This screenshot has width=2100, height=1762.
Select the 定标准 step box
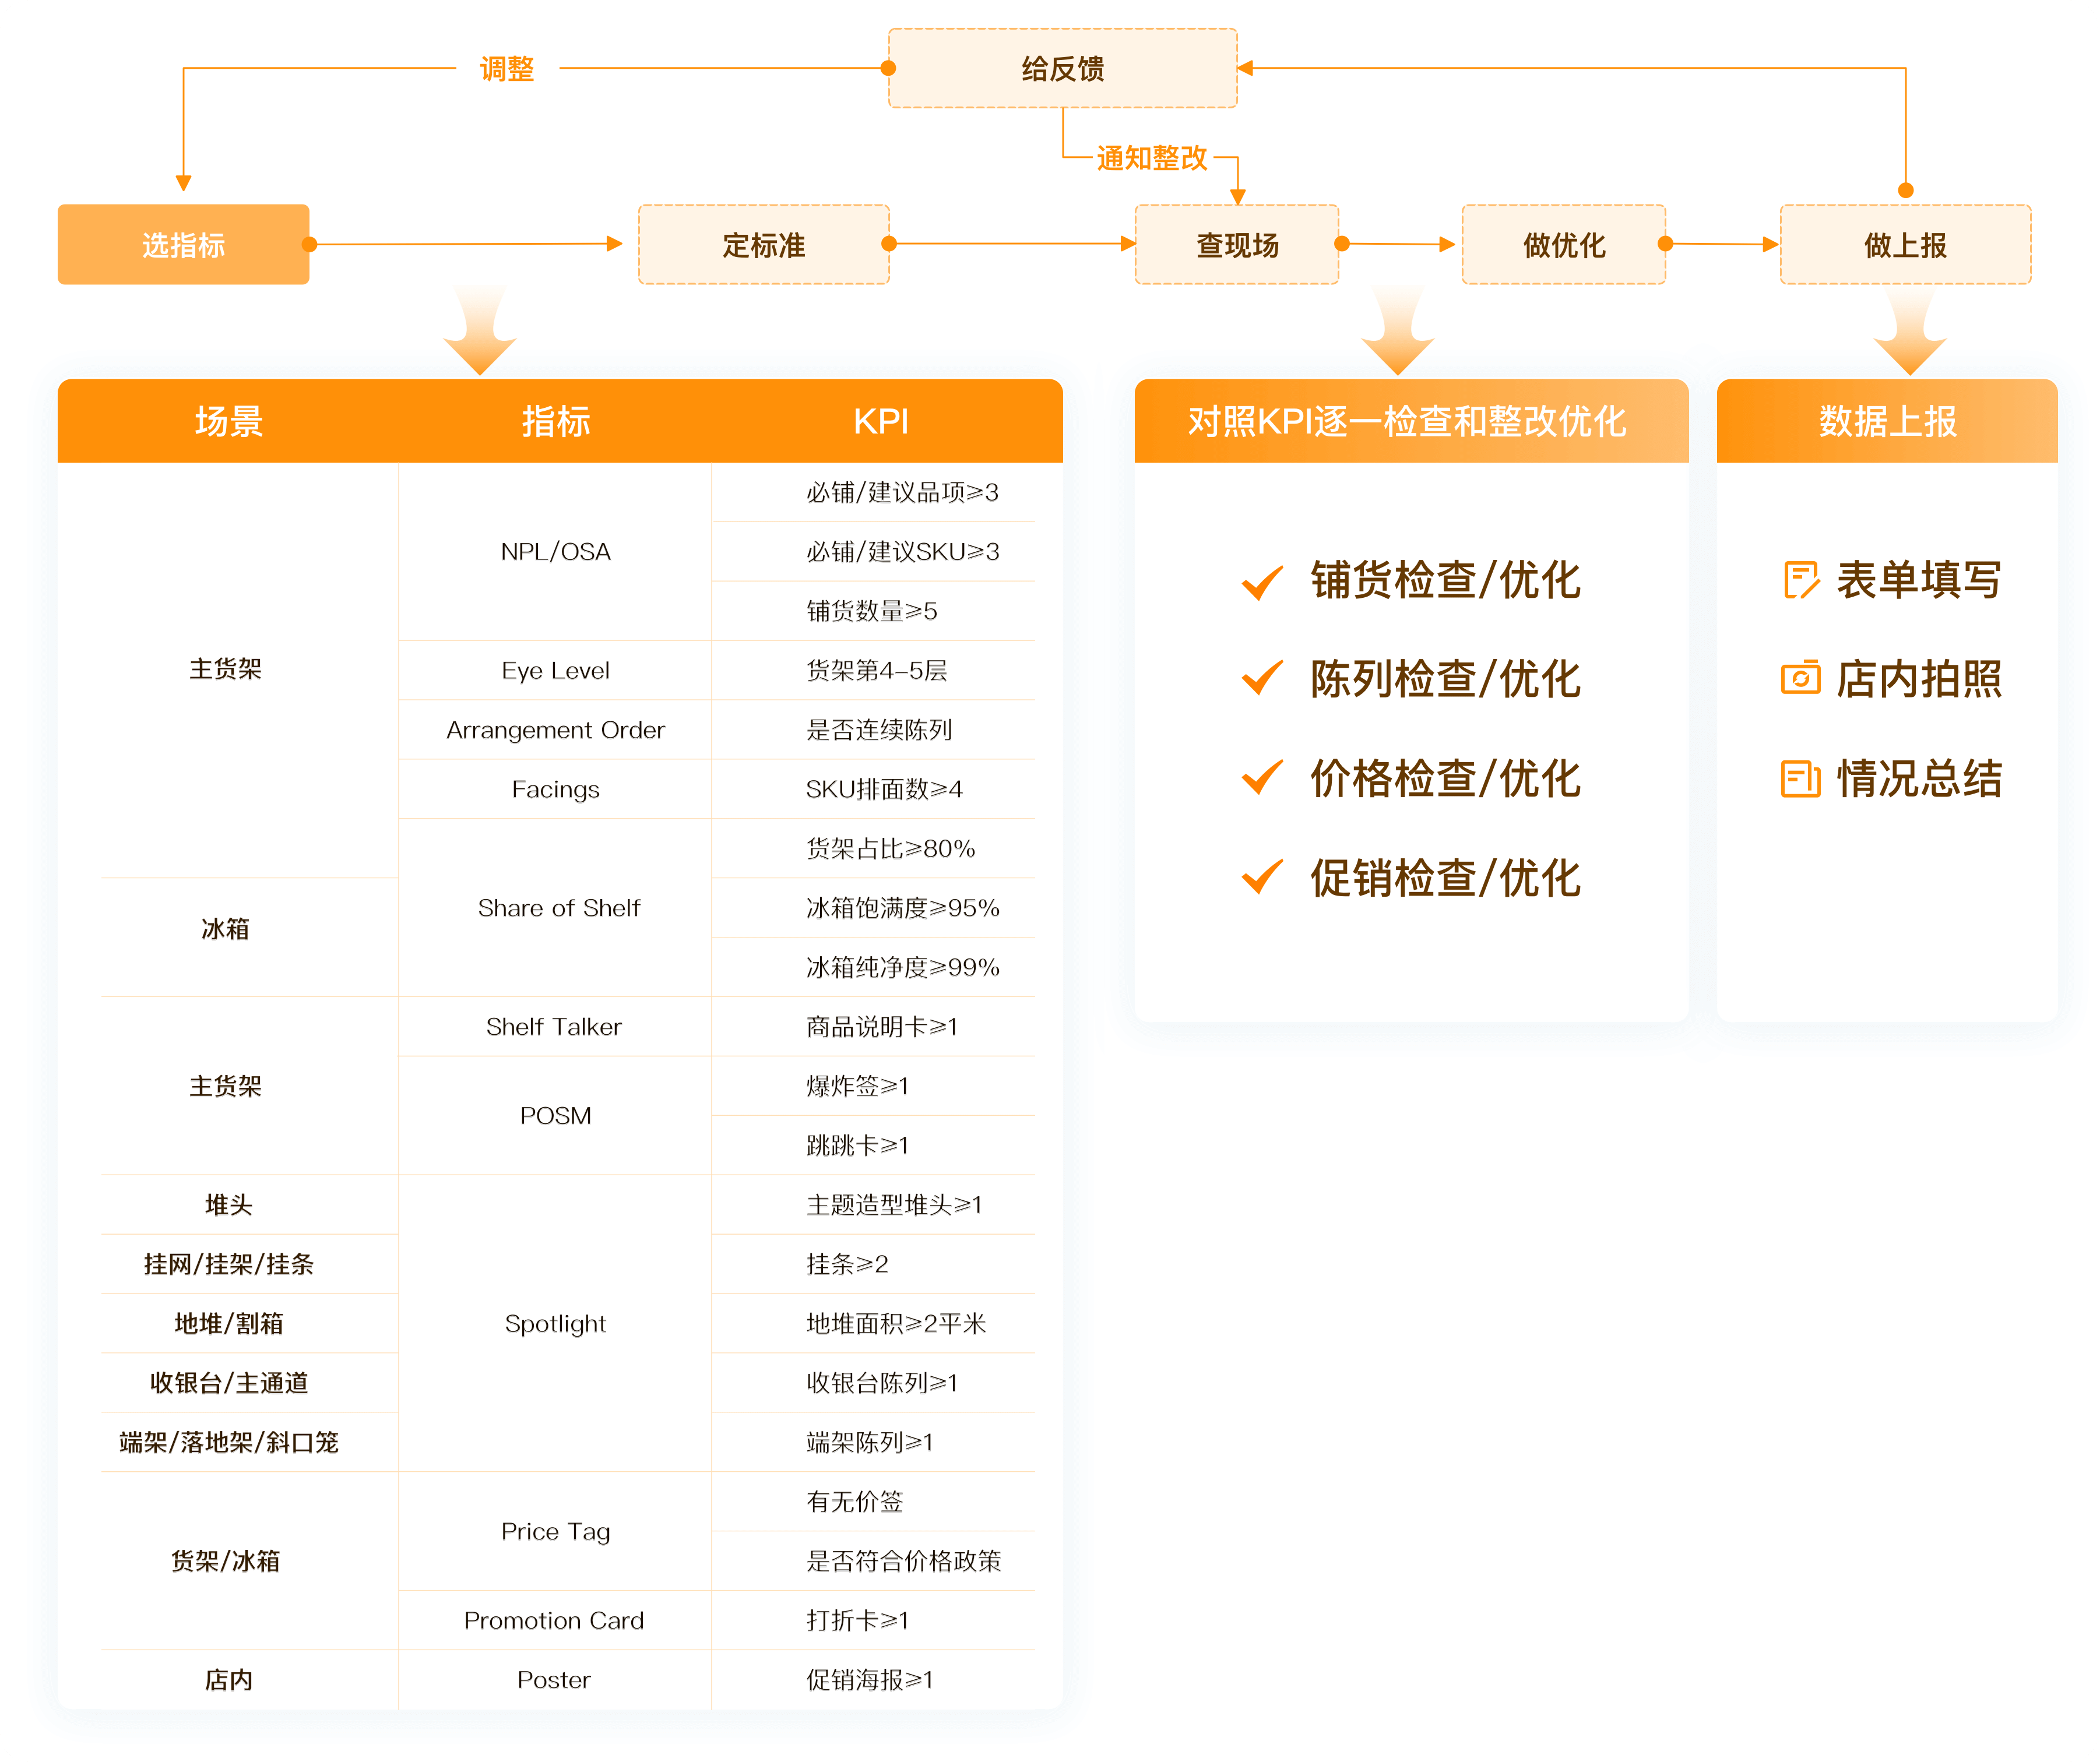click(763, 245)
